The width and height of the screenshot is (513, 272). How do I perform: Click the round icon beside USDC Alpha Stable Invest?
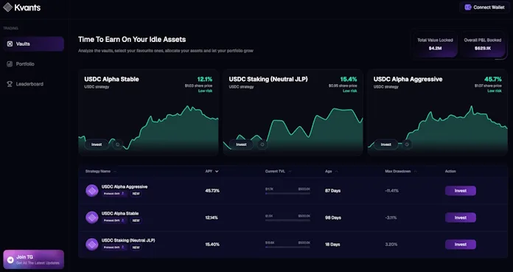118,144
